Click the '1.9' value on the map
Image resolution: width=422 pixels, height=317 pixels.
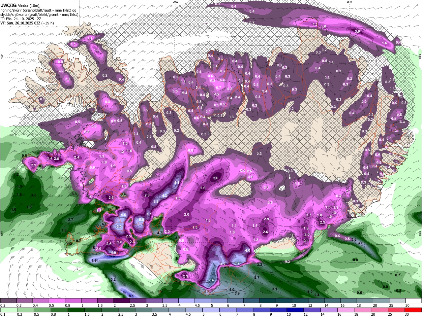(x=34, y=165)
